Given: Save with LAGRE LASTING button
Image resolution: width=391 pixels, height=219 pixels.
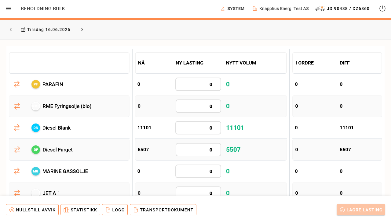Looking at the screenshot, I should (x=361, y=210).
